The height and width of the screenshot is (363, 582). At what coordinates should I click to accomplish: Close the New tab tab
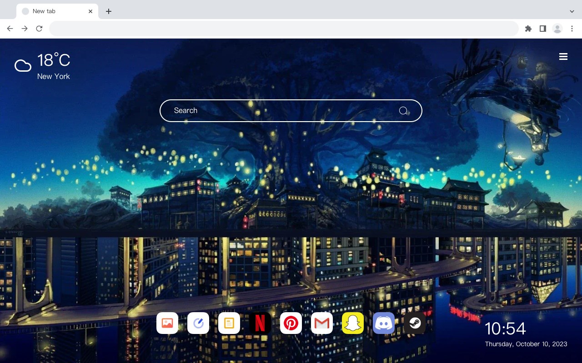tap(90, 11)
